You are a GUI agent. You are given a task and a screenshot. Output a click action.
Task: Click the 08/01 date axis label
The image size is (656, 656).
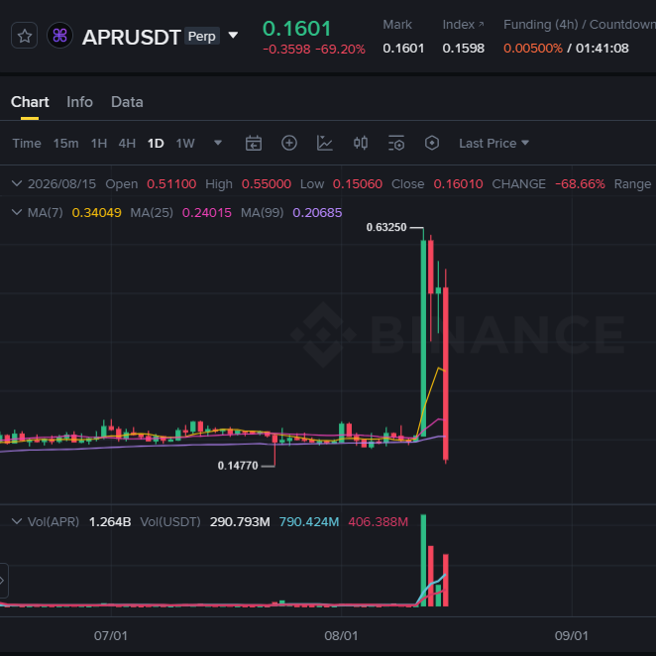click(341, 636)
